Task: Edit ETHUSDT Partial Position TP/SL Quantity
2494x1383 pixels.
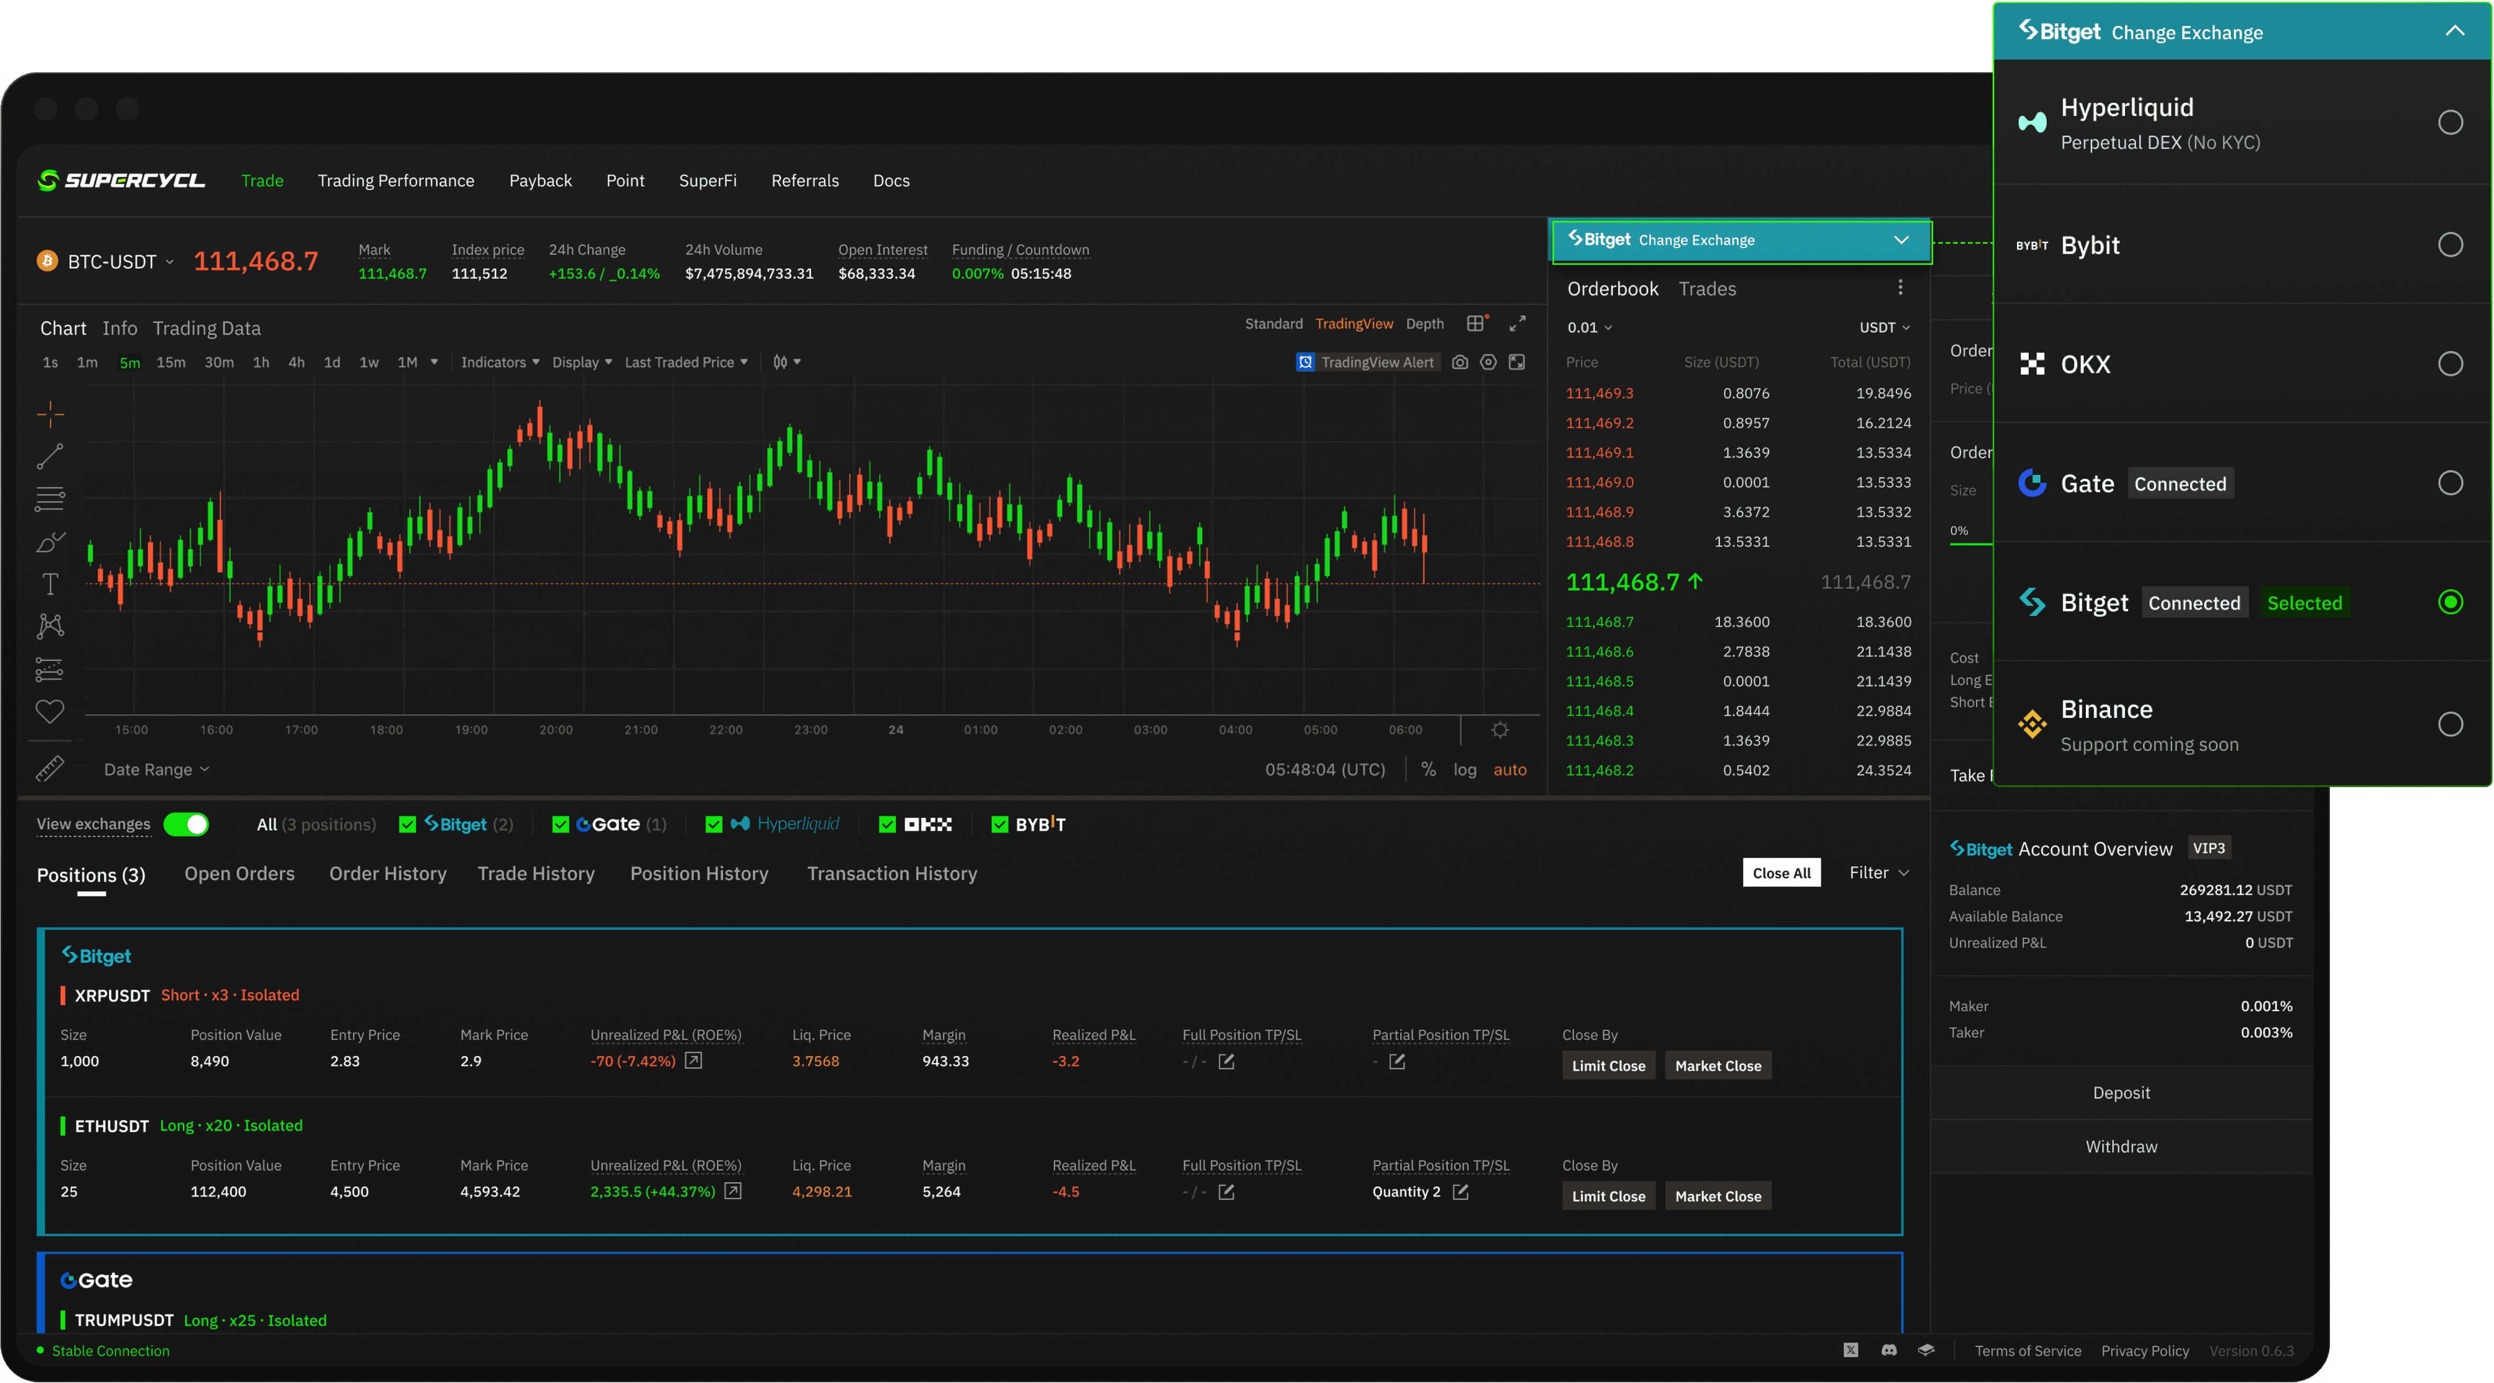Action: pos(1461,1192)
